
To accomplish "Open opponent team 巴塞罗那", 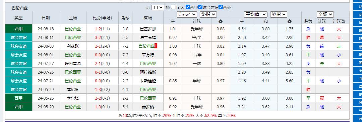I will point(148,29).
